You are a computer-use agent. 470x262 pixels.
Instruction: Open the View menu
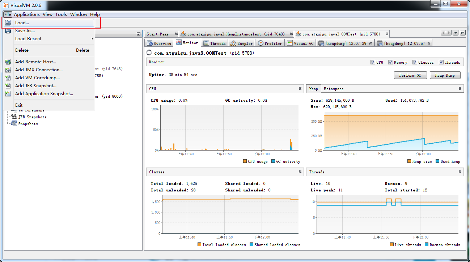click(47, 14)
